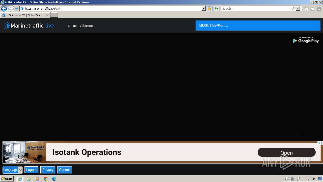Click the security lock icon
This screenshot has width=323, height=182.
(209, 8)
